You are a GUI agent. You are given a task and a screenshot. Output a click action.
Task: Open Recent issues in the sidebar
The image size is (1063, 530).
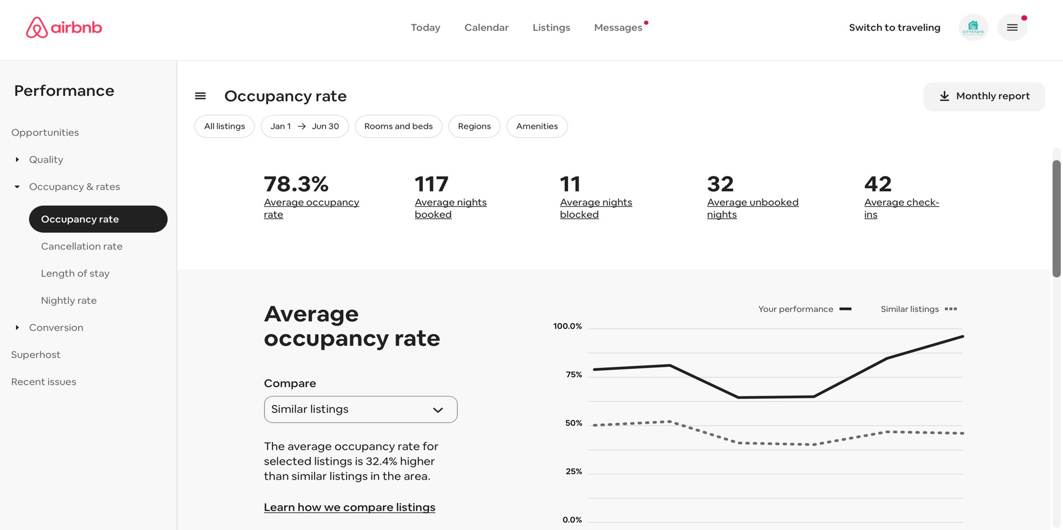click(x=44, y=382)
